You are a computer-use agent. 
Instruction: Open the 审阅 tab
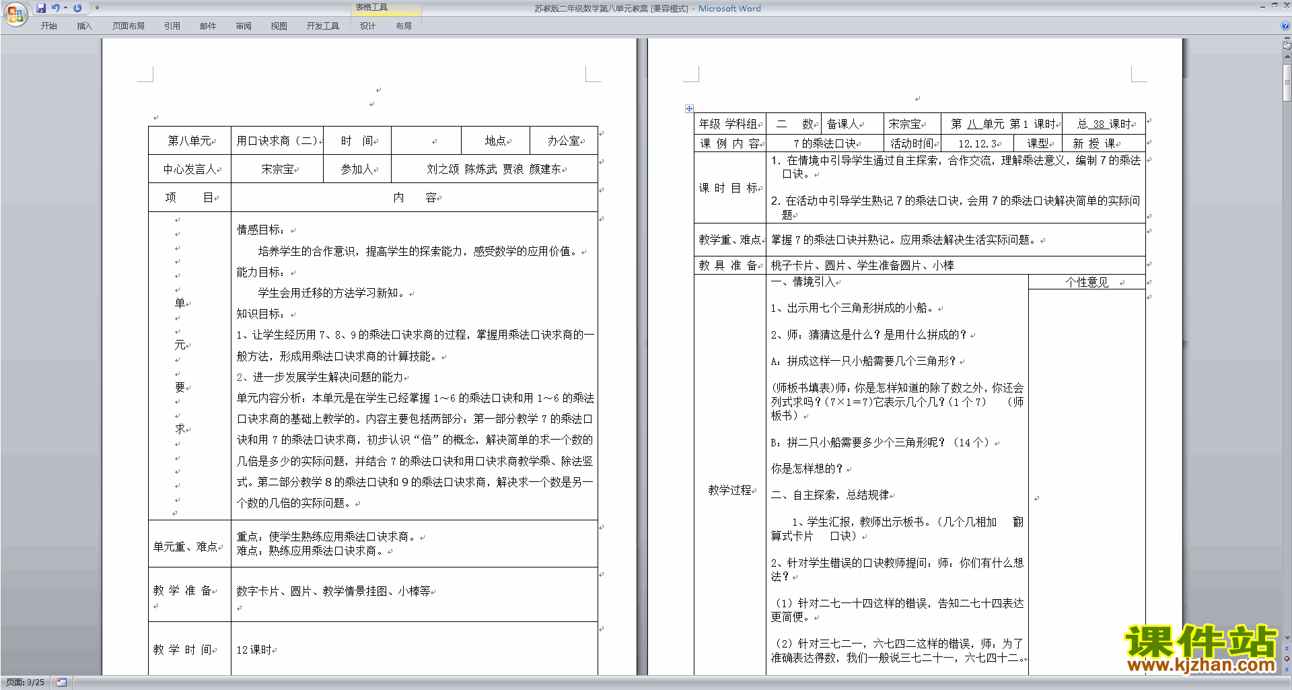(x=244, y=26)
